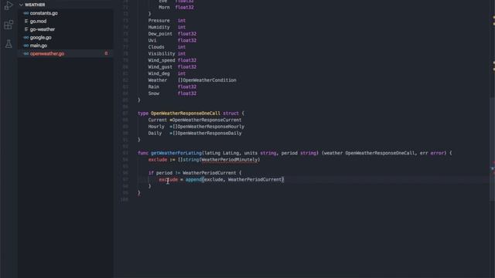The width and height of the screenshot is (495, 278).
Task: Click the Pressure field name
Action: pos(159,21)
